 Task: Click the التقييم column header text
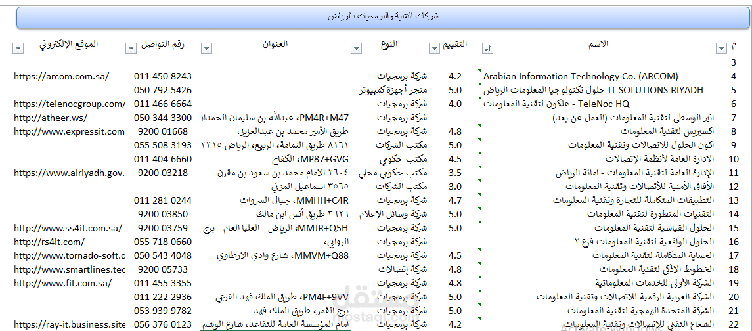(x=454, y=44)
